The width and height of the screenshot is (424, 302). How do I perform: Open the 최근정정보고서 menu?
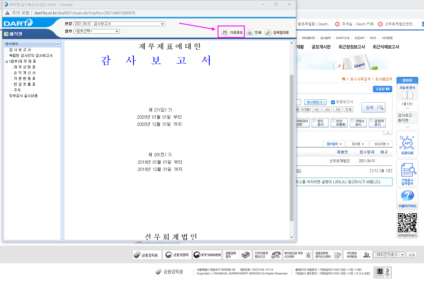[x=352, y=47]
